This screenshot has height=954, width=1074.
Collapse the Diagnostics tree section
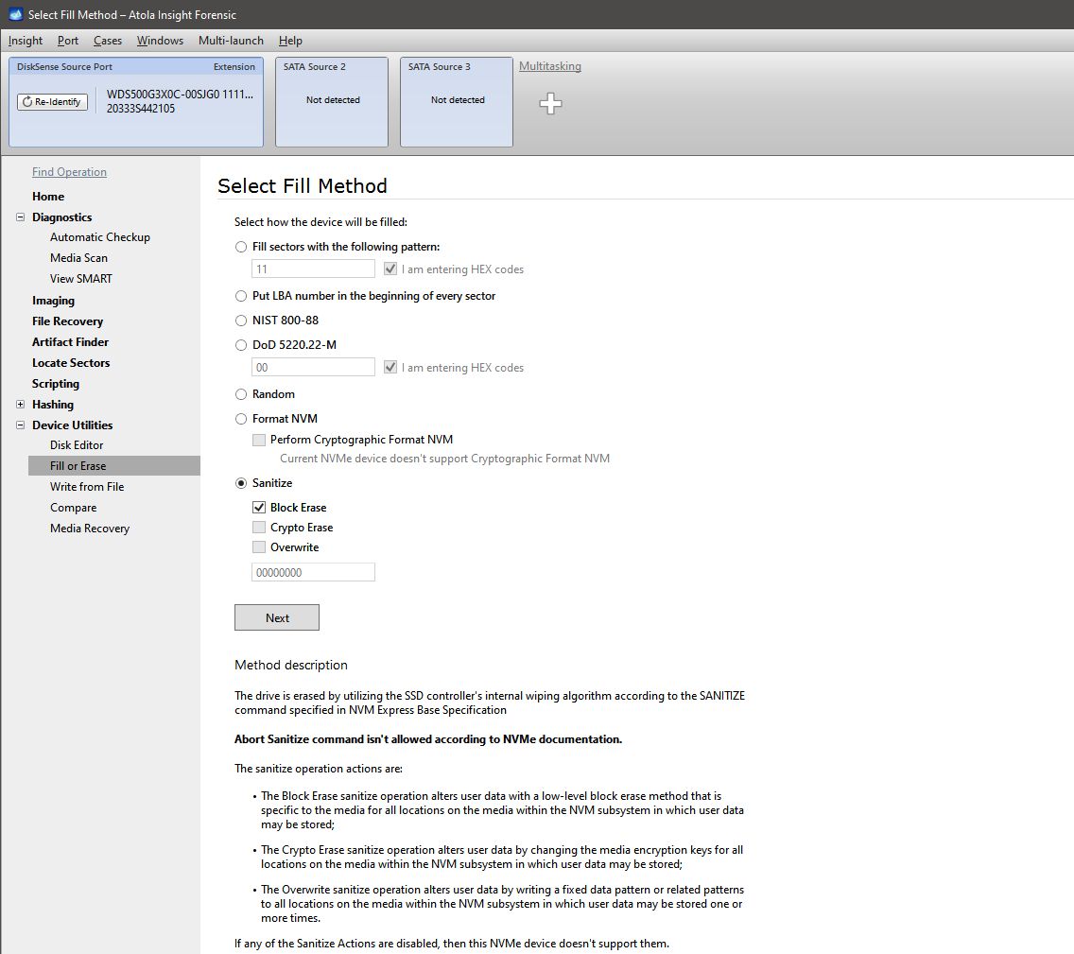point(20,217)
